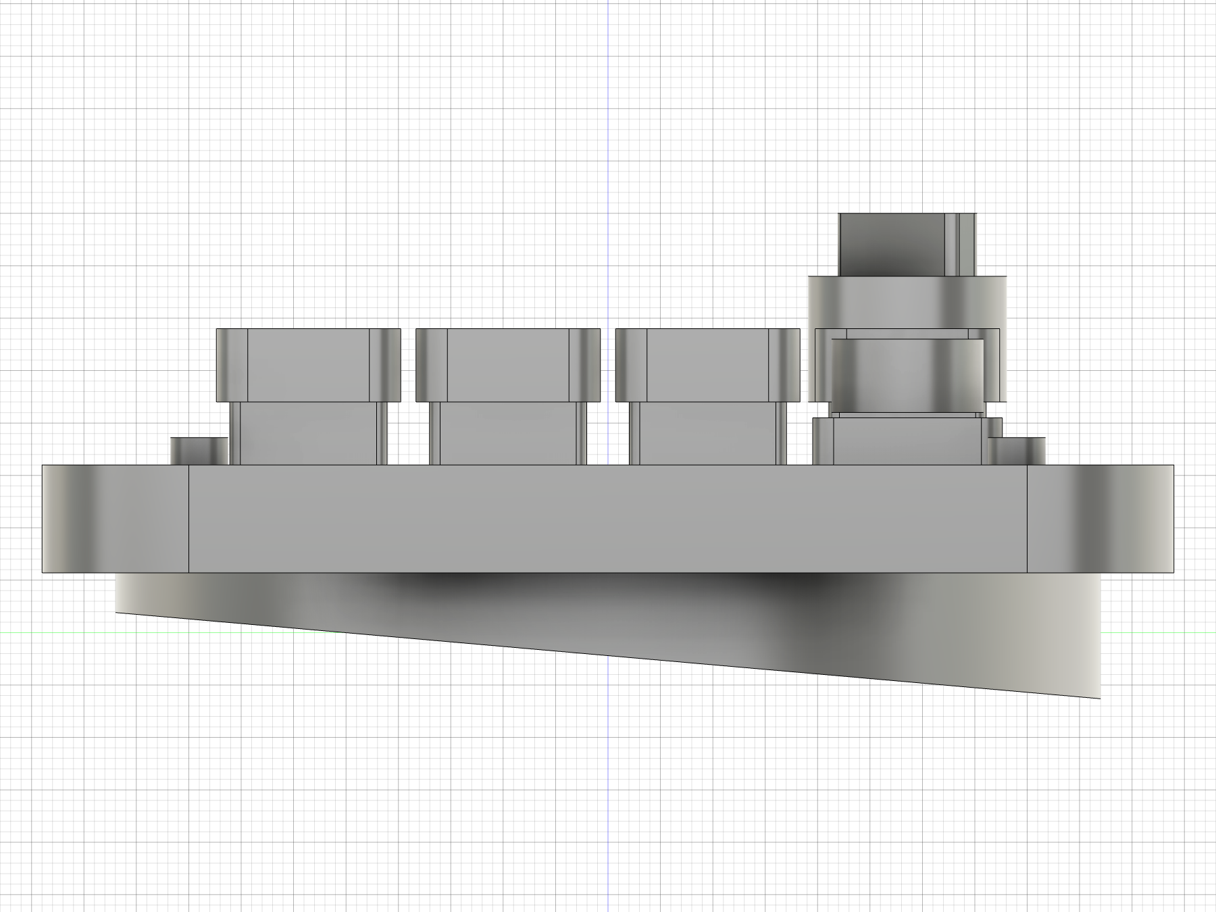Select the middle keycap of the three keys
The height and width of the screenshot is (912, 1216).
pos(508,365)
